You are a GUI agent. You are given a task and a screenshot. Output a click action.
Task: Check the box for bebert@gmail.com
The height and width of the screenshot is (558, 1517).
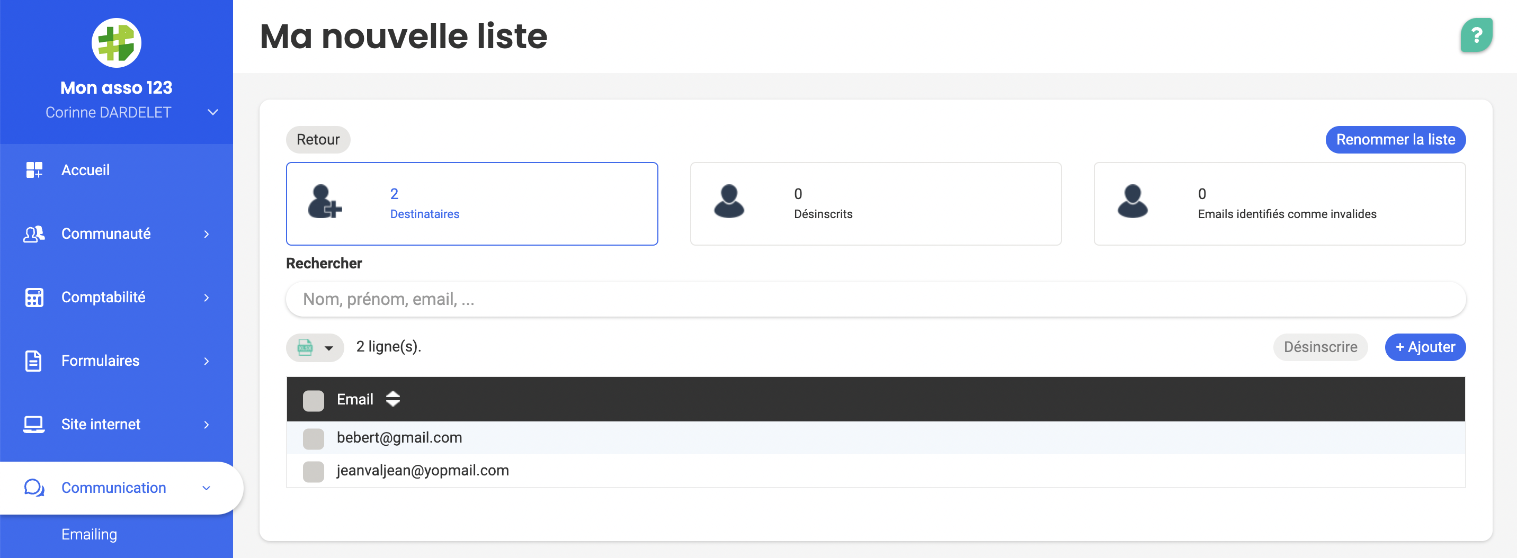pos(313,438)
